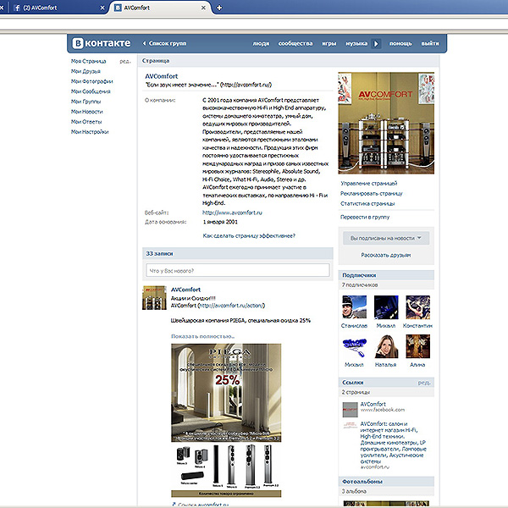The width and height of the screenshot is (508, 508).
Task: Open Мои Настройки in sidebar
Action: click(x=90, y=132)
